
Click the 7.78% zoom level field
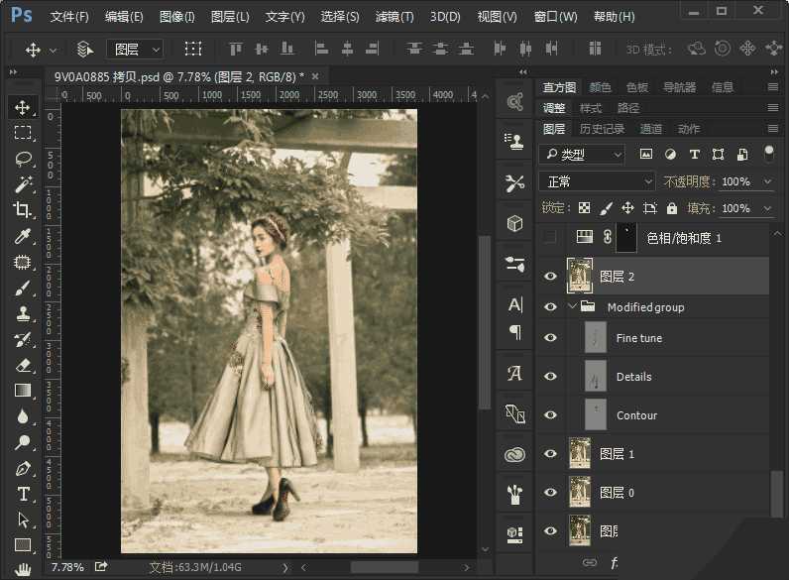pyautogui.click(x=67, y=567)
